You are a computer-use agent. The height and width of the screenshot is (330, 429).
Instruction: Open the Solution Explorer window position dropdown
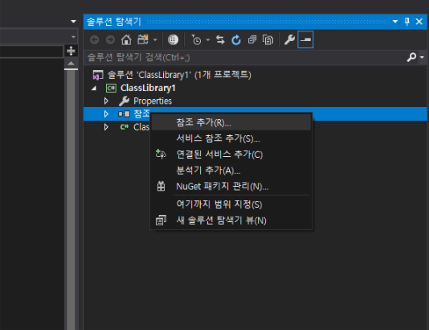pyautogui.click(x=395, y=22)
